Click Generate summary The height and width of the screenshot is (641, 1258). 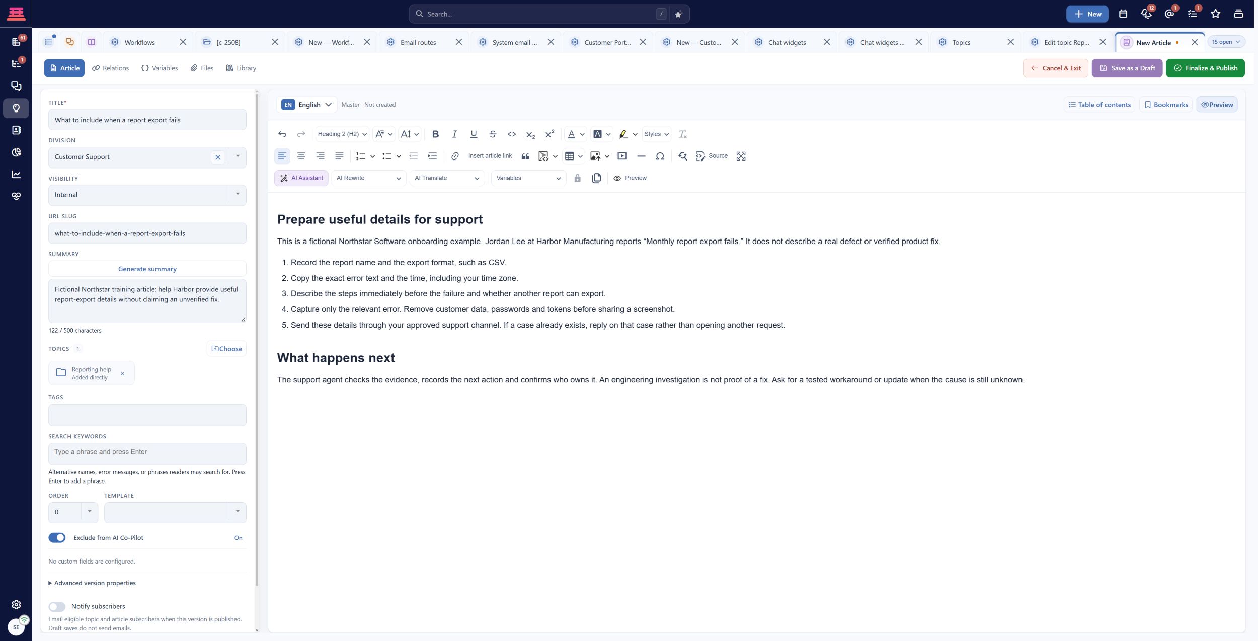point(147,269)
